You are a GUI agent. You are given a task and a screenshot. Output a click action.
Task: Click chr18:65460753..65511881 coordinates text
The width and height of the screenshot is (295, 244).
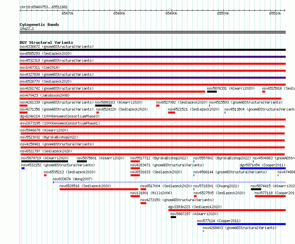click(44, 7)
